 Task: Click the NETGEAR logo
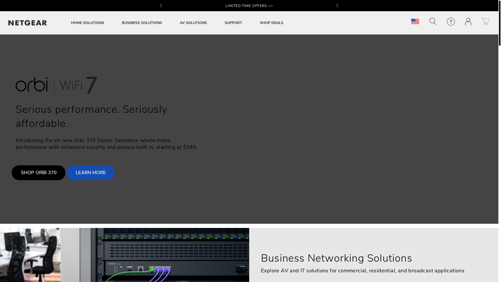28,23
